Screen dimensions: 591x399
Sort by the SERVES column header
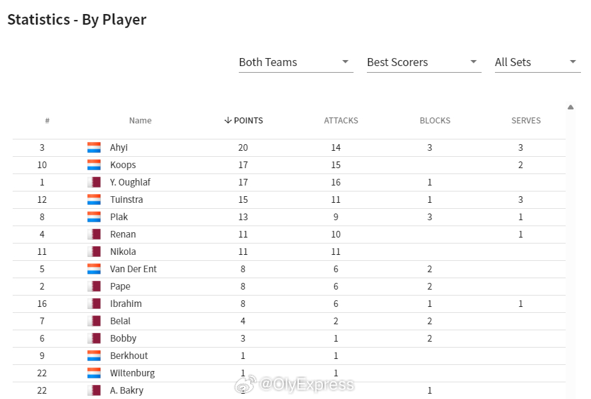point(526,121)
